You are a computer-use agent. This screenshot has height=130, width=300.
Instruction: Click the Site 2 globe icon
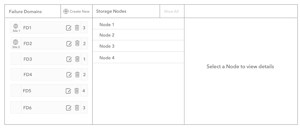coord(16,42)
